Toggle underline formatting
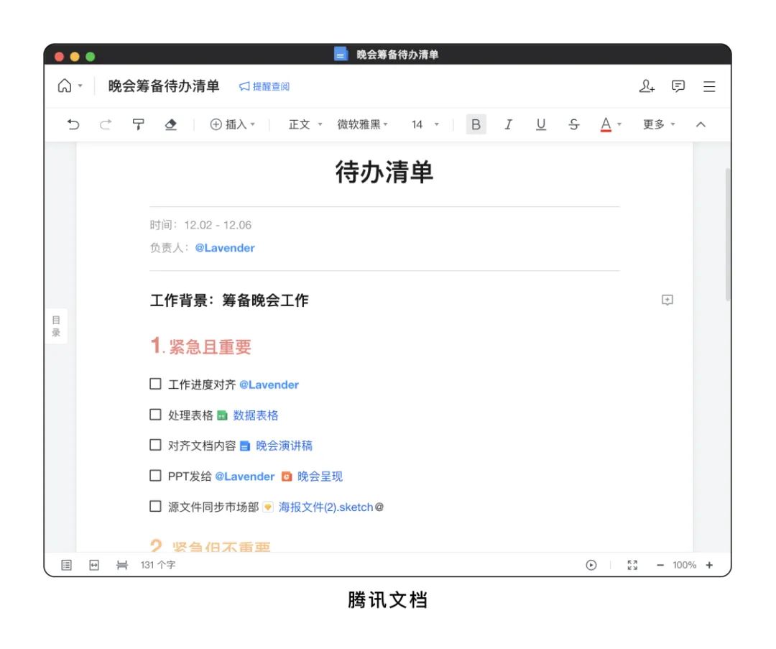 tap(541, 124)
